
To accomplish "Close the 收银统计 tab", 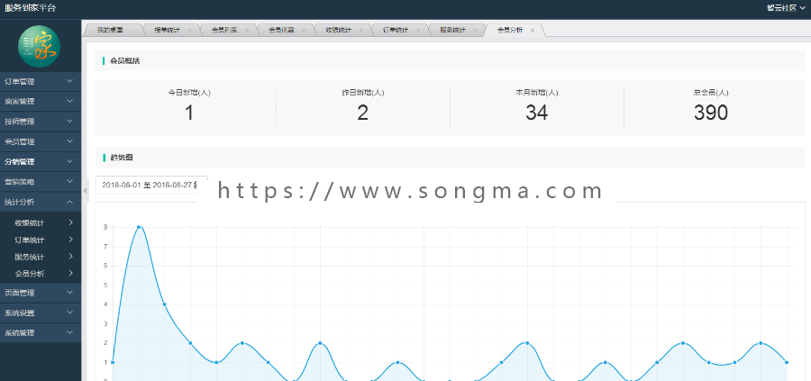I will click(361, 31).
